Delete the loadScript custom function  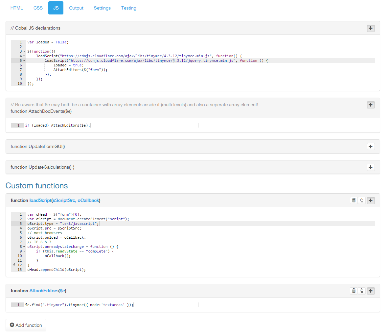point(354,200)
